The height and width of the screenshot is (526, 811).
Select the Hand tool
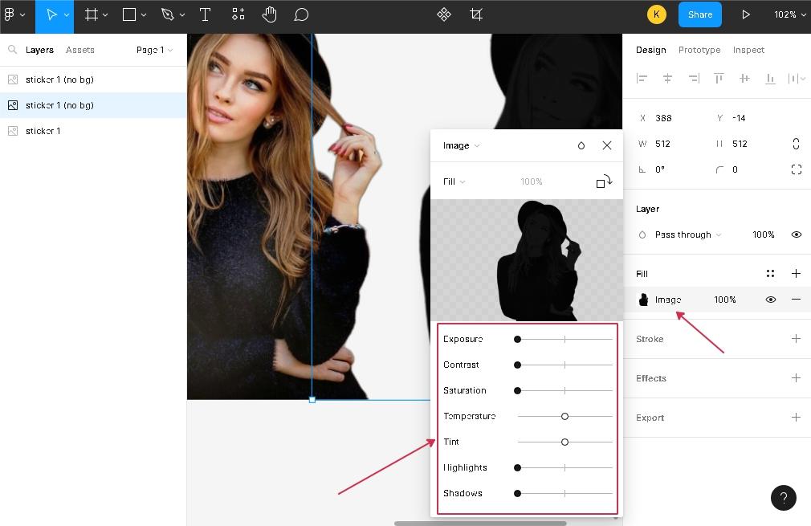pyautogui.click(x=270, y=14)
